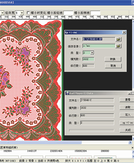
Task: Click the 保存目录 field showing c:\mc
Action: (x=99, y=46)
